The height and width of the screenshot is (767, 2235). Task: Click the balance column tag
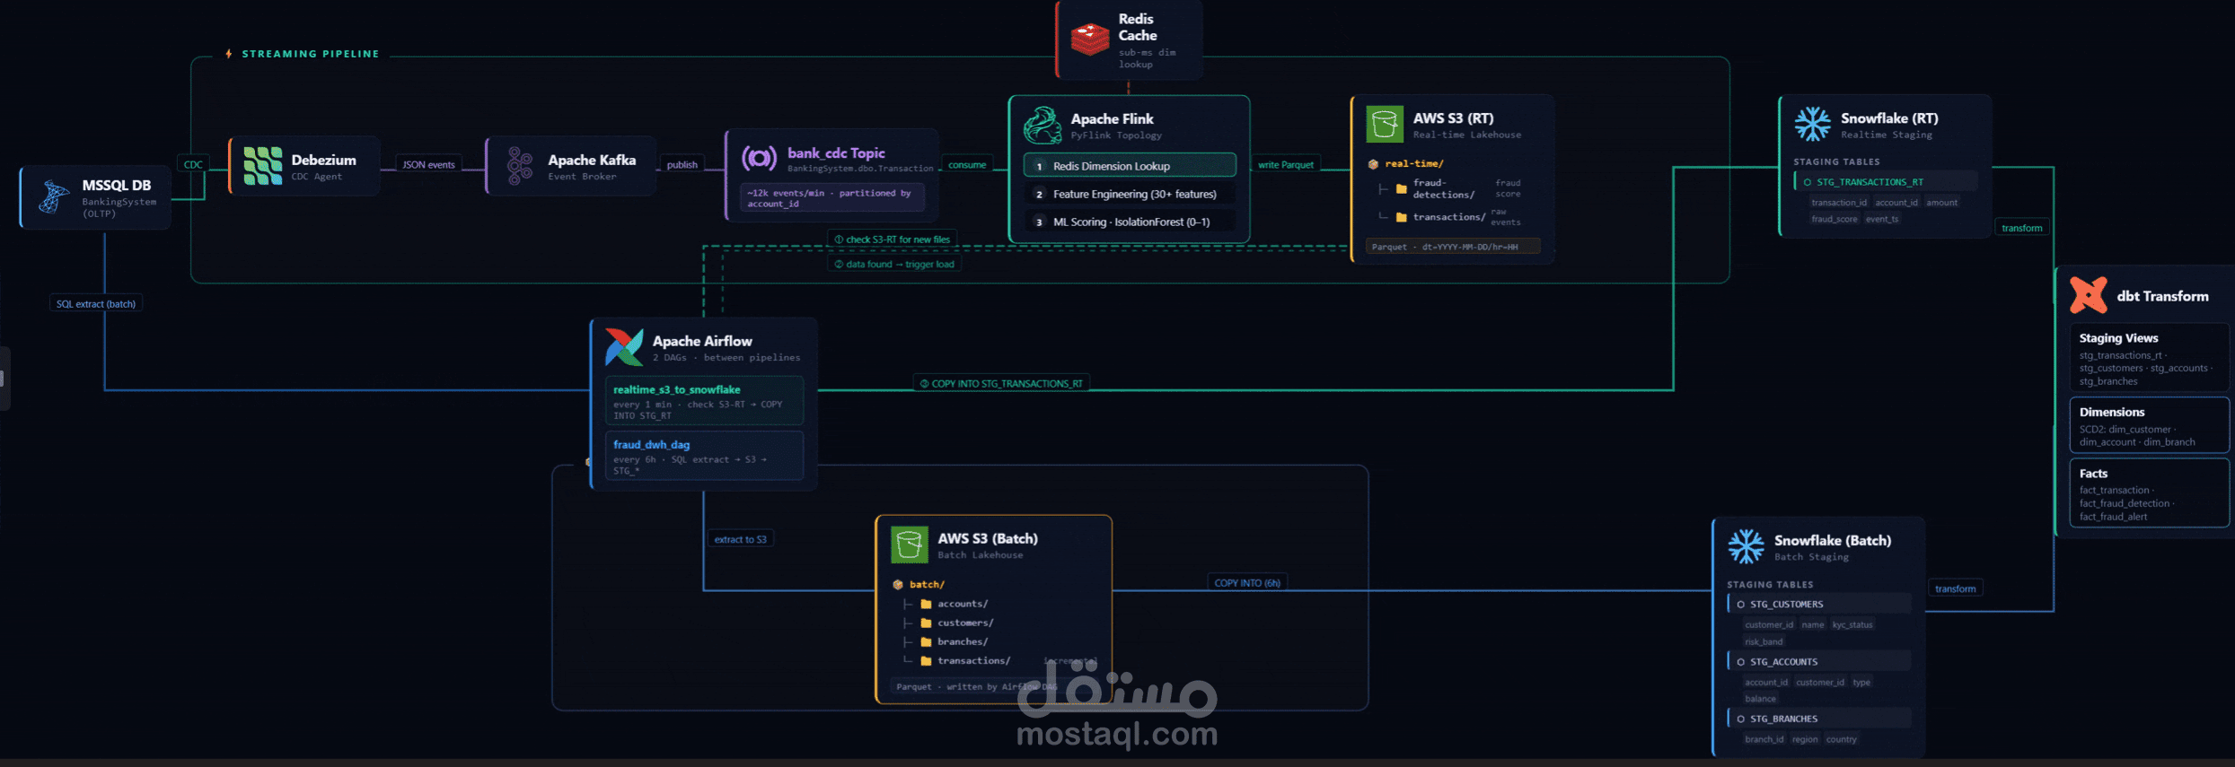point(1760,699)
